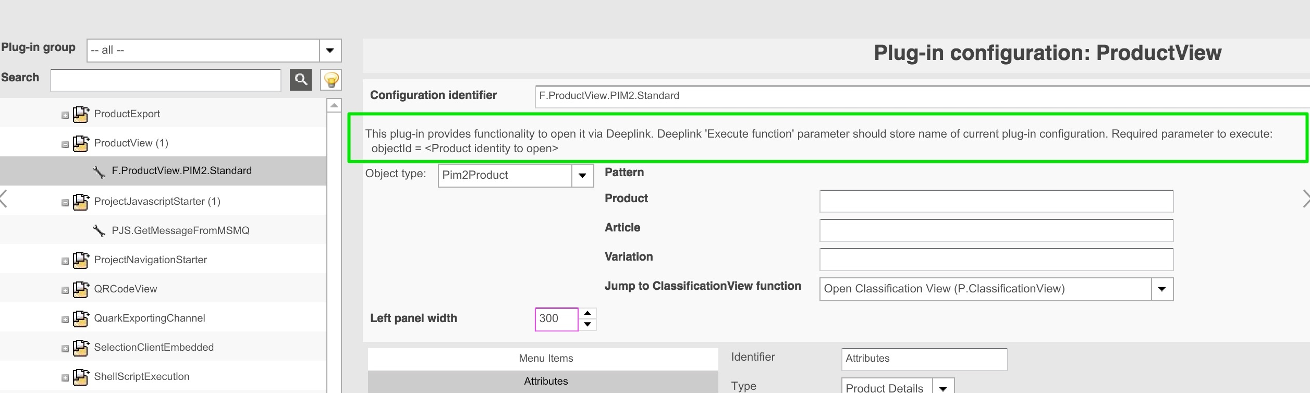Click the Left panel width field

556,319
